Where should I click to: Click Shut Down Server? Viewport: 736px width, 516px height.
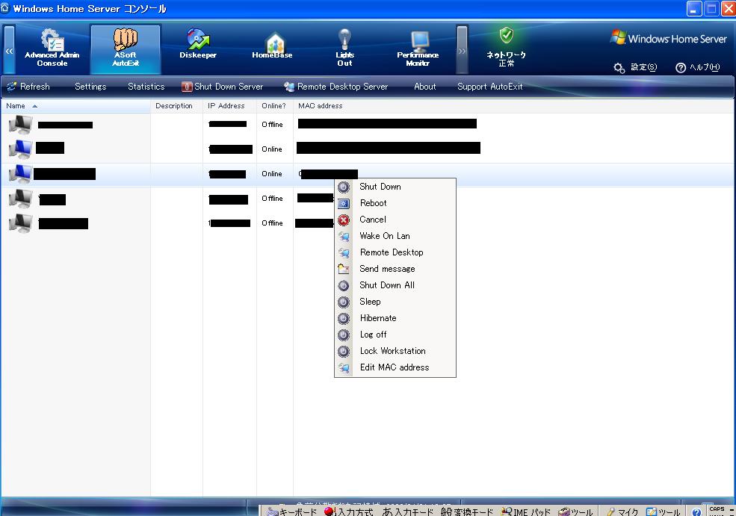coord(223,87)
